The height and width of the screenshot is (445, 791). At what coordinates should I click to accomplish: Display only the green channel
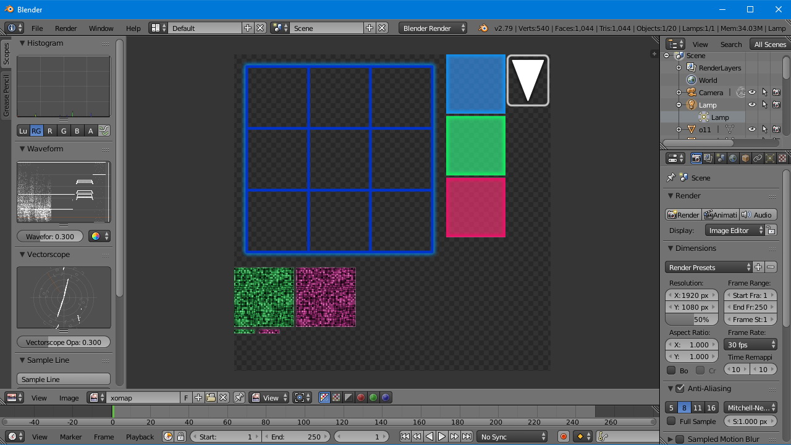pos(373,397)
